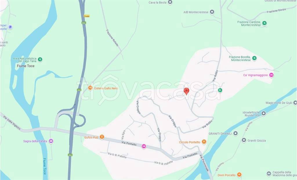
Task: Select the Gufo's Pub cocktail icon
Action: [102, 137]
